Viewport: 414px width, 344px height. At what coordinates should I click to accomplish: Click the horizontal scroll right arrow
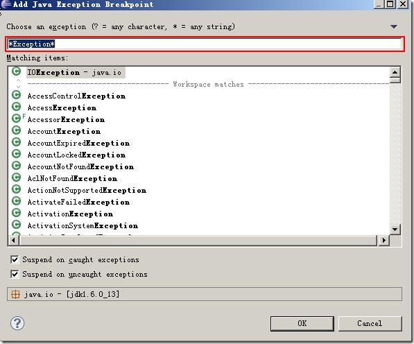pos(384,240)
